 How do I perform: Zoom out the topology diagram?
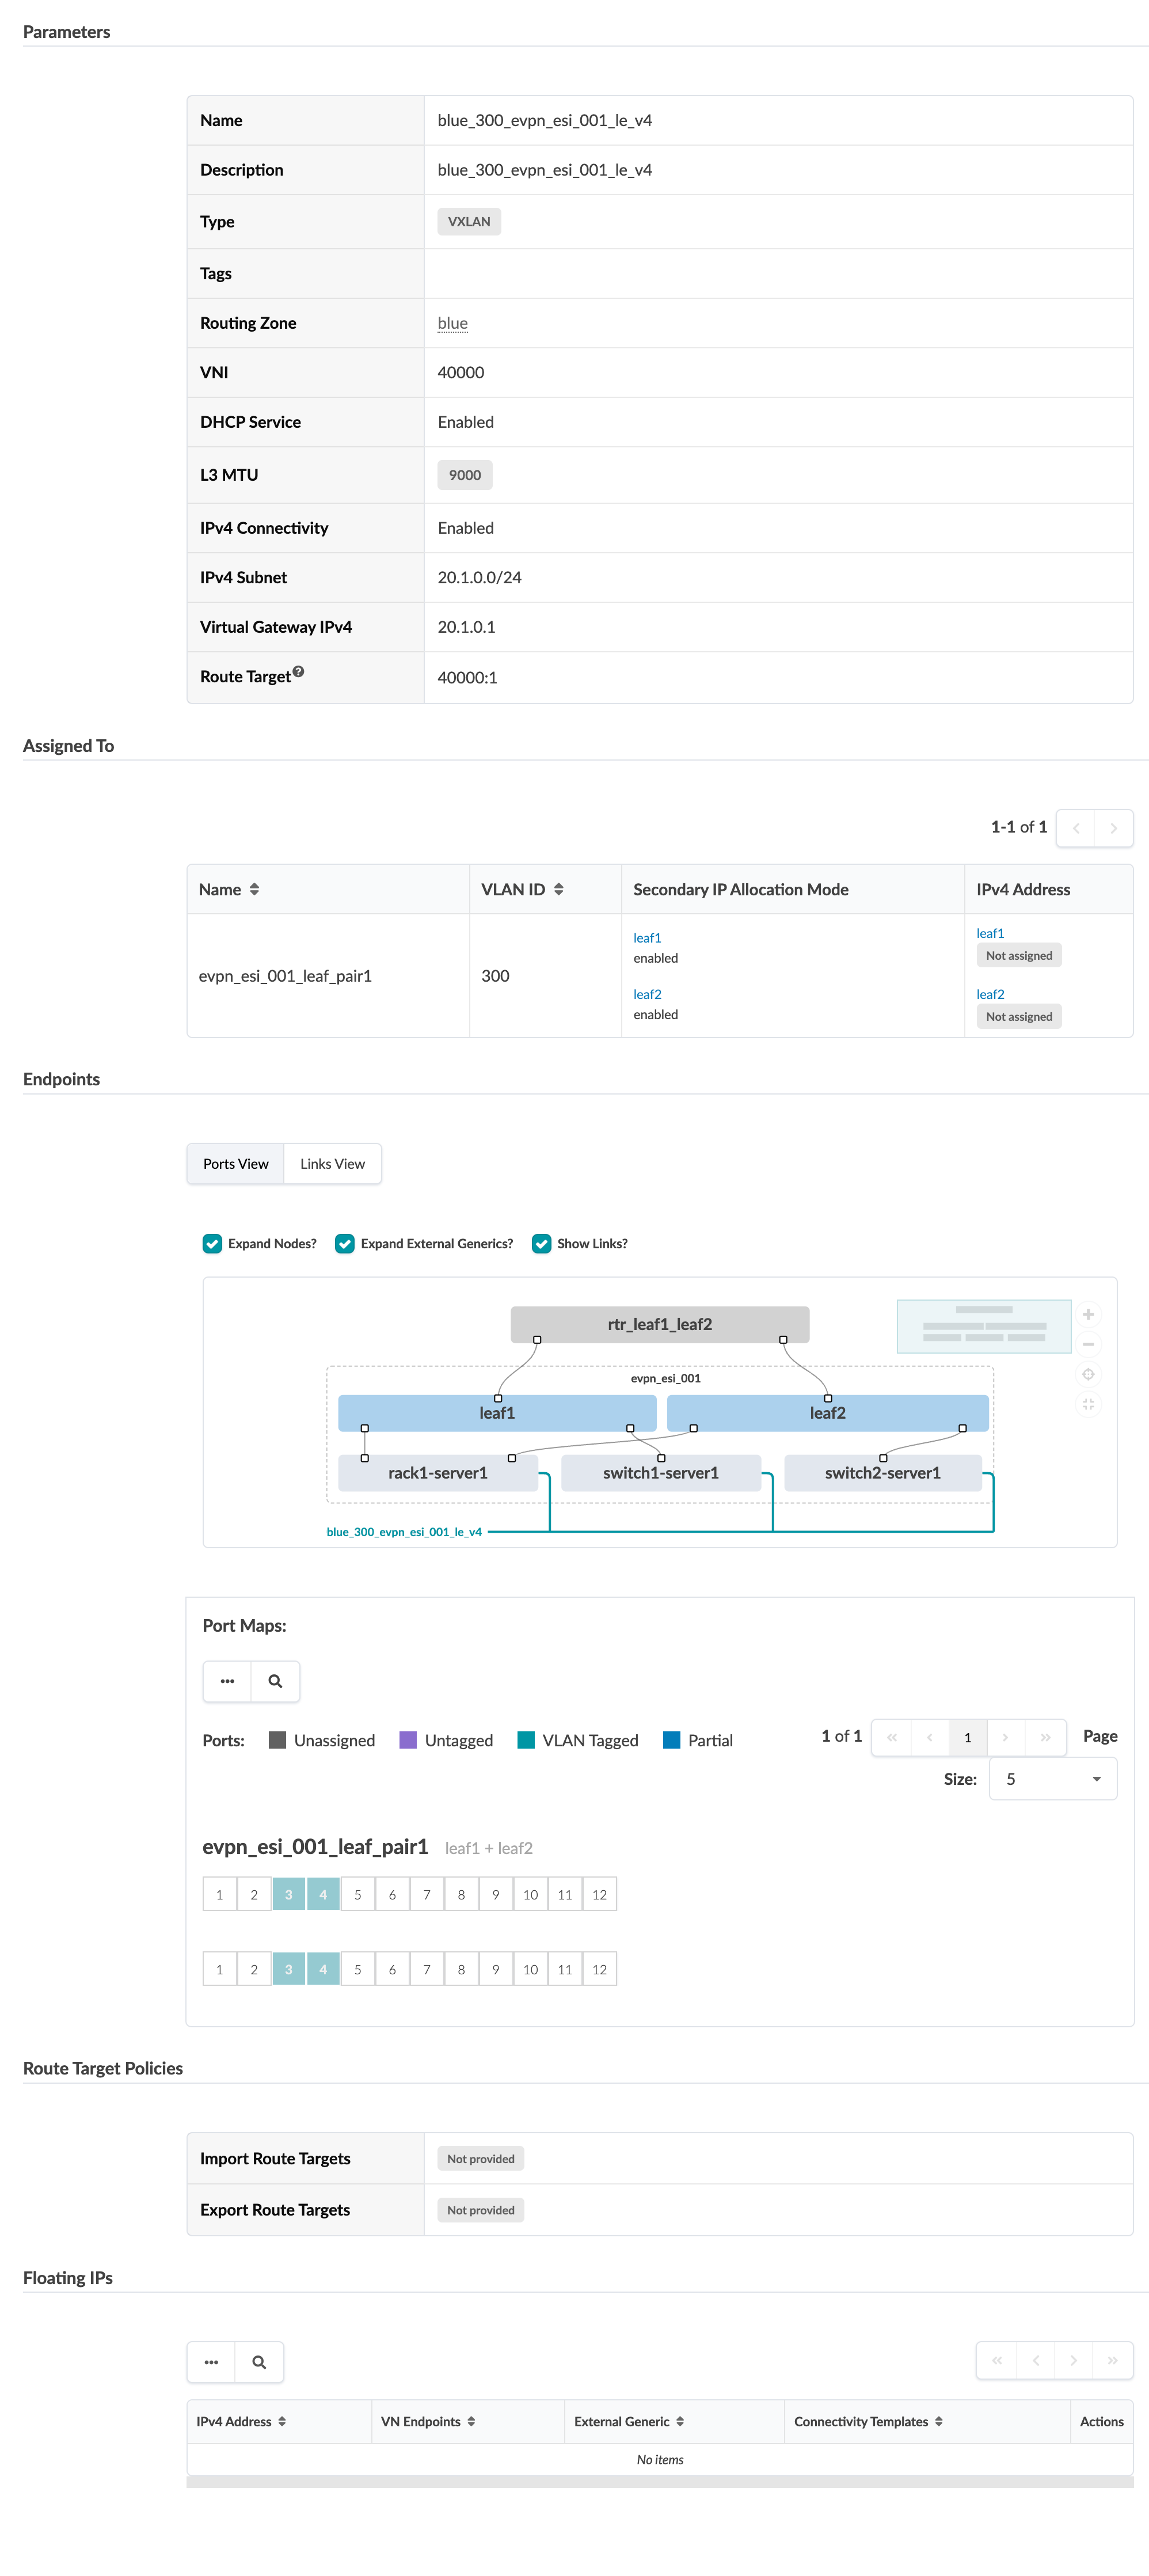tap(1087, 1344)
